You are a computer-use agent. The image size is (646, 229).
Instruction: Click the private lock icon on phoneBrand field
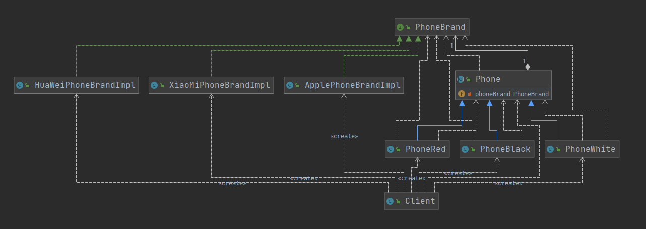pyautogui.click(x=470, y=94)
